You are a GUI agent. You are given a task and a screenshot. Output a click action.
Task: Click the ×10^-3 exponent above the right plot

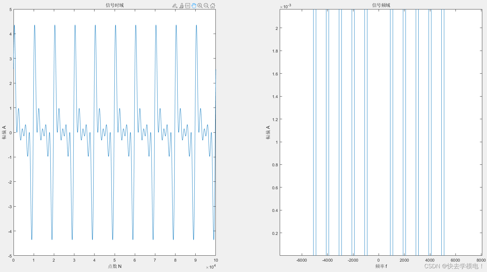(x=285, y=6)
